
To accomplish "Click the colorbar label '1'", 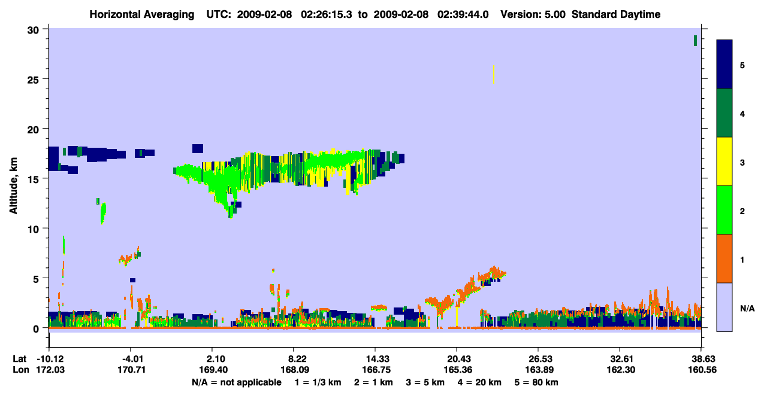I will pyautogui.click(x=742, y=259).
